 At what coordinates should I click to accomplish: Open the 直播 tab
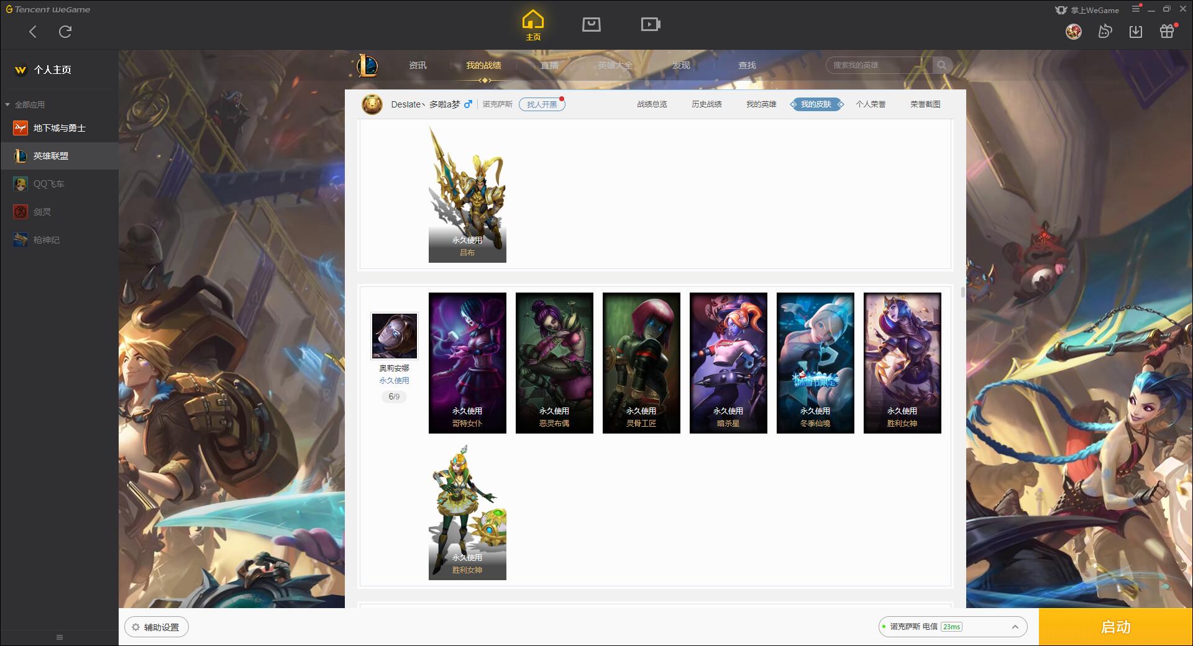pyautogui.click(x=549, y=65)
